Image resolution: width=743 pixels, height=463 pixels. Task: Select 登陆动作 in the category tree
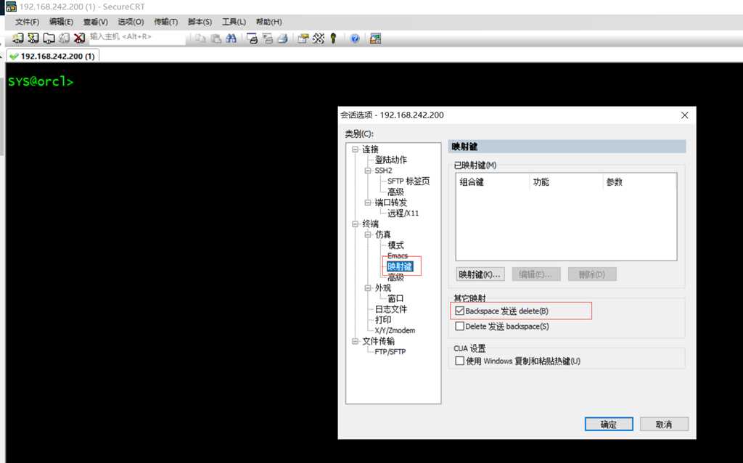pyautogui.click(x=391, y=160)
